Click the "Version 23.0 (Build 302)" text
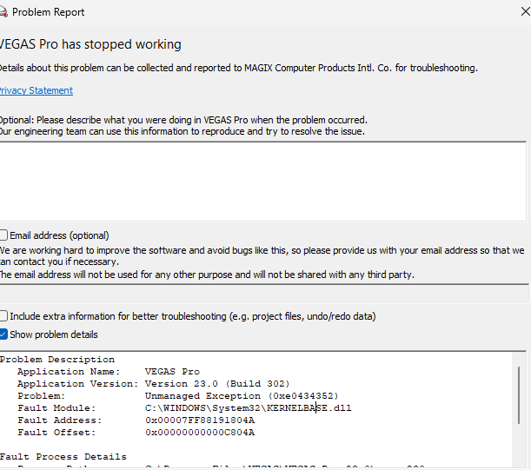Viewport: 531px width, 470px height. [x=217, y=384]
